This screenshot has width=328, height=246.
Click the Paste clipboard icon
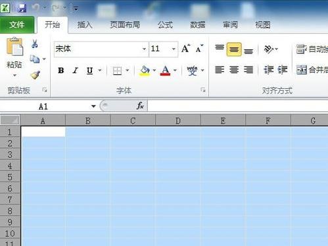[x=14, y=47]
